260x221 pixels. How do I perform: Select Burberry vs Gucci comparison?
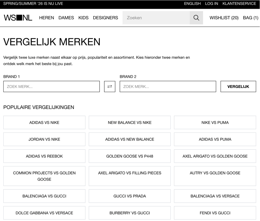(x=130, y=213)
